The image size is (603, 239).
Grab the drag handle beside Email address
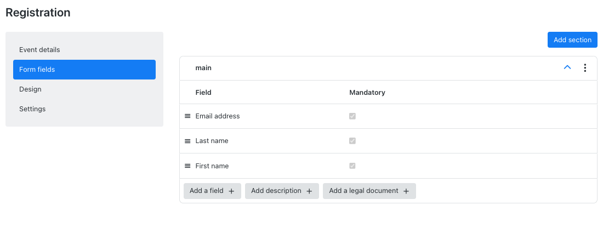(x=187, y=116)
